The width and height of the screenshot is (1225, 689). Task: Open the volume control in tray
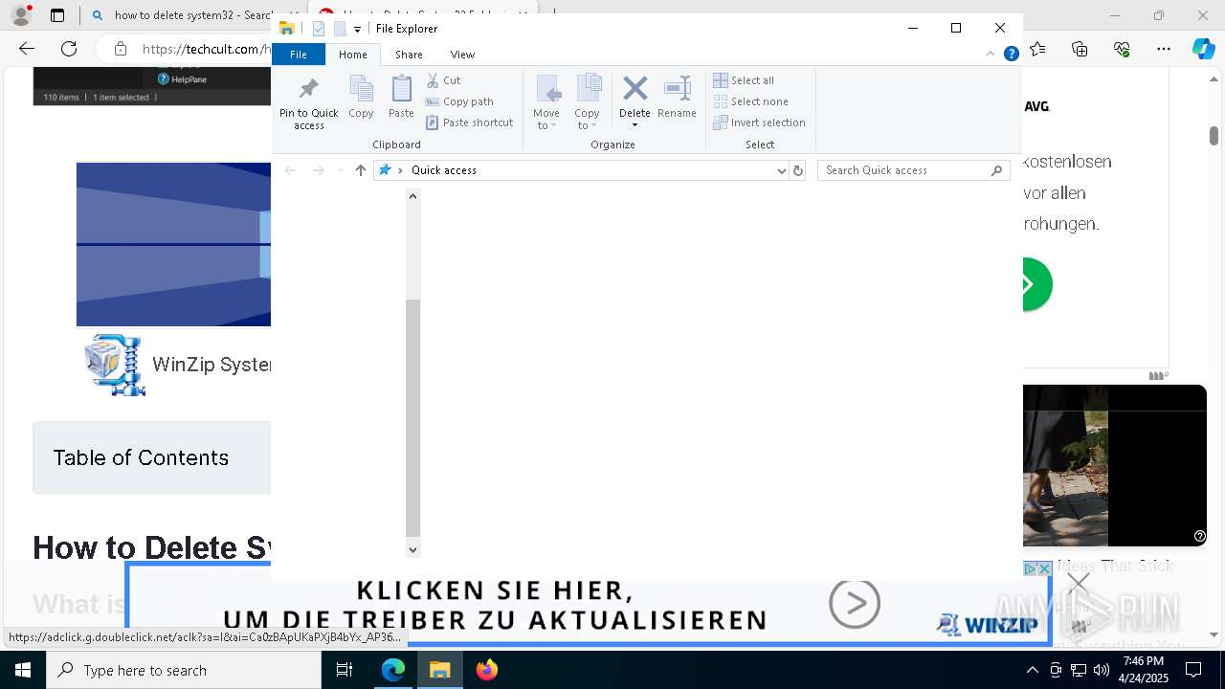point(1101,670)
